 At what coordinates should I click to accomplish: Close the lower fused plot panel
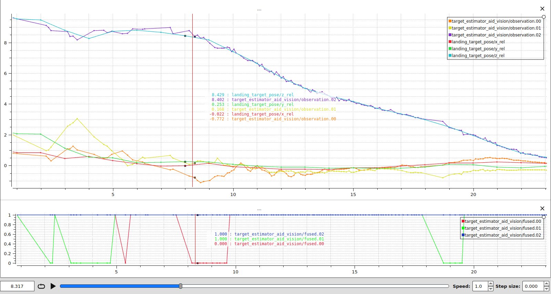tap(542, 208)
